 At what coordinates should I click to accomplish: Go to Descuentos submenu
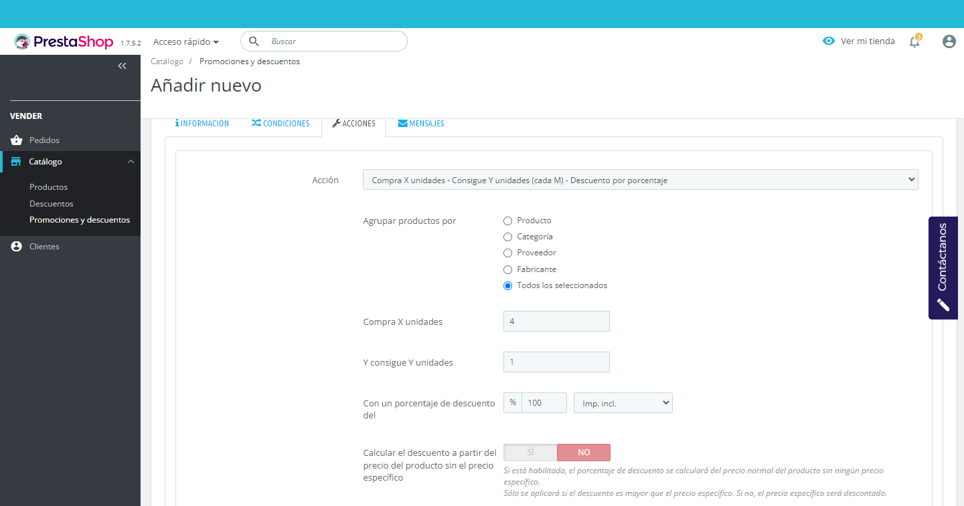52,204
